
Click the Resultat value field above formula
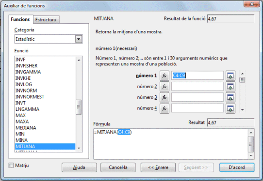tap(230, 122)
